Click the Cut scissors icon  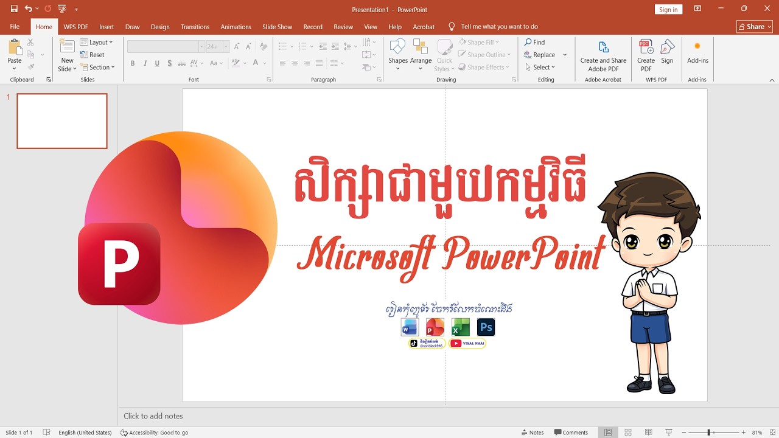click(x=30, y=42)
